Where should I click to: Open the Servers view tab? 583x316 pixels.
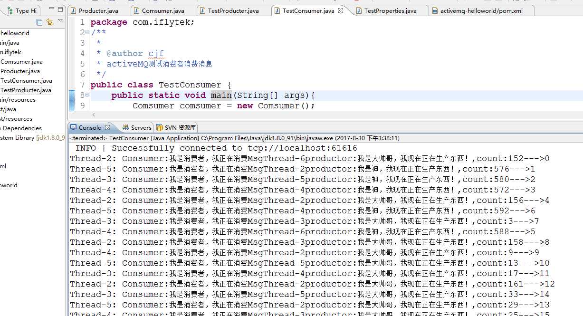(x=137, y=127)
